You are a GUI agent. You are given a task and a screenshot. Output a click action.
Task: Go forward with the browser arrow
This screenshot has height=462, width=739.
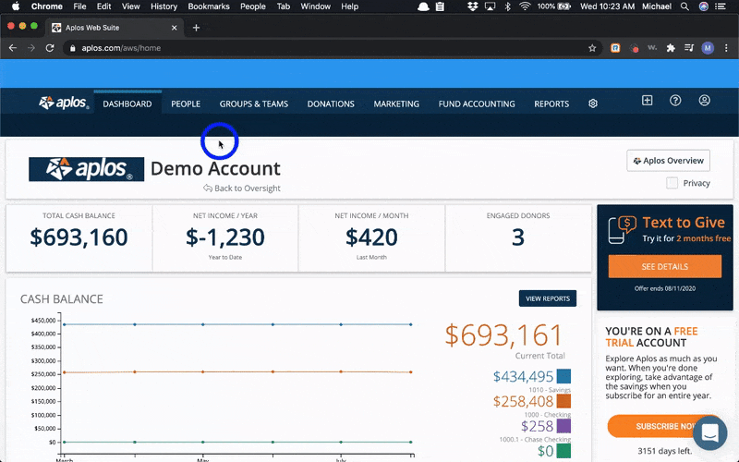pyautogui.click(x=31, y=48)
